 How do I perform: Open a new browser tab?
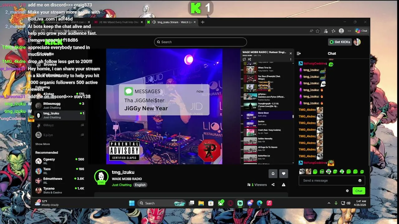[x=203, y=22]
